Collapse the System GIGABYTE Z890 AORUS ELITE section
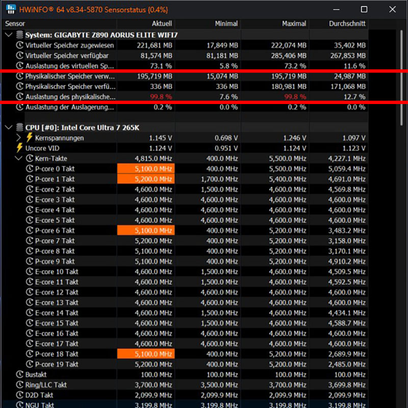 point(9,35)
